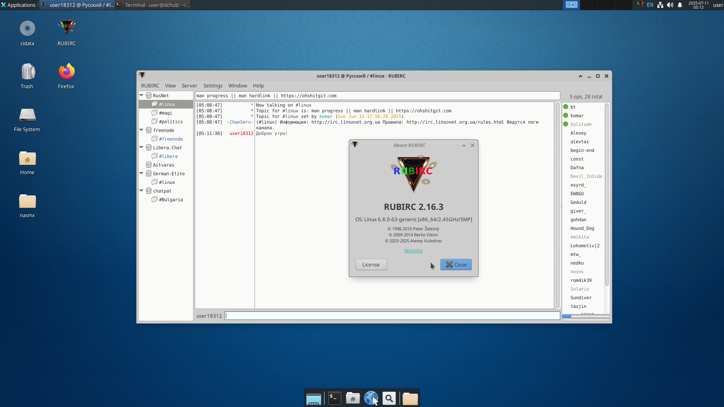The height and width of the screenshot is (407, 724).
Task: Roll up the main RUBIRC window
Action: (580, 76)
